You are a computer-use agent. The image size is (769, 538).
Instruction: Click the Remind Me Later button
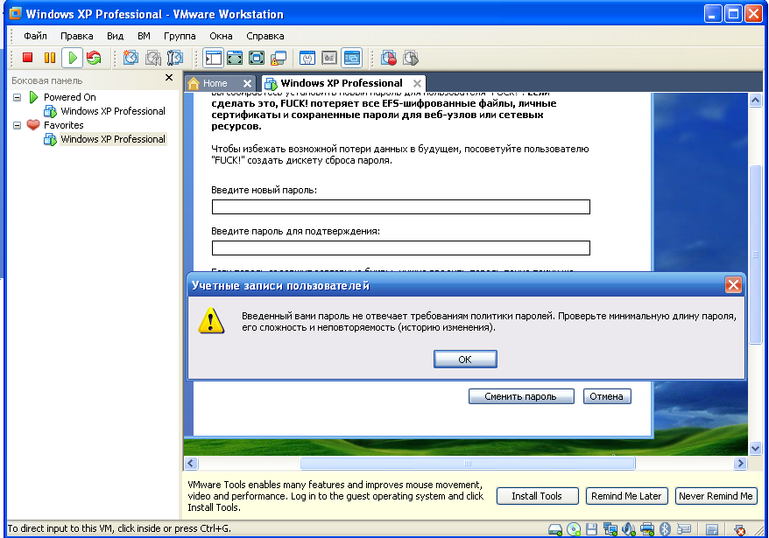[626, 496]
